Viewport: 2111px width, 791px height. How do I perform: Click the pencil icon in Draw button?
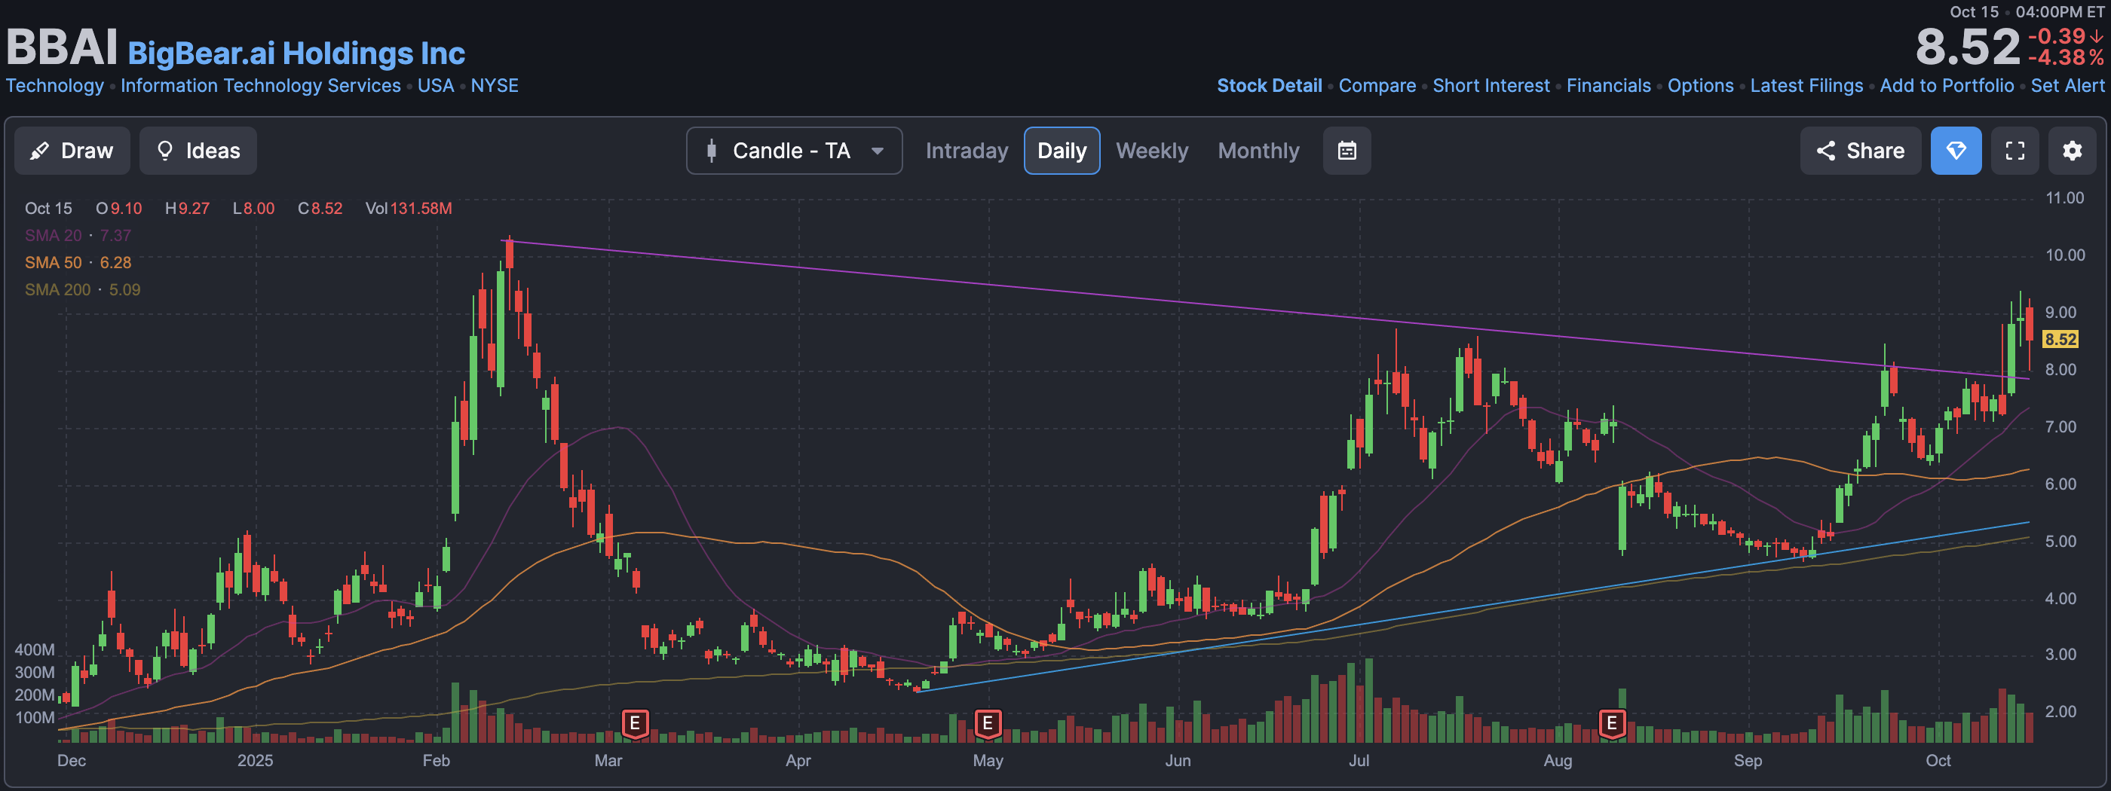point(38,151)
